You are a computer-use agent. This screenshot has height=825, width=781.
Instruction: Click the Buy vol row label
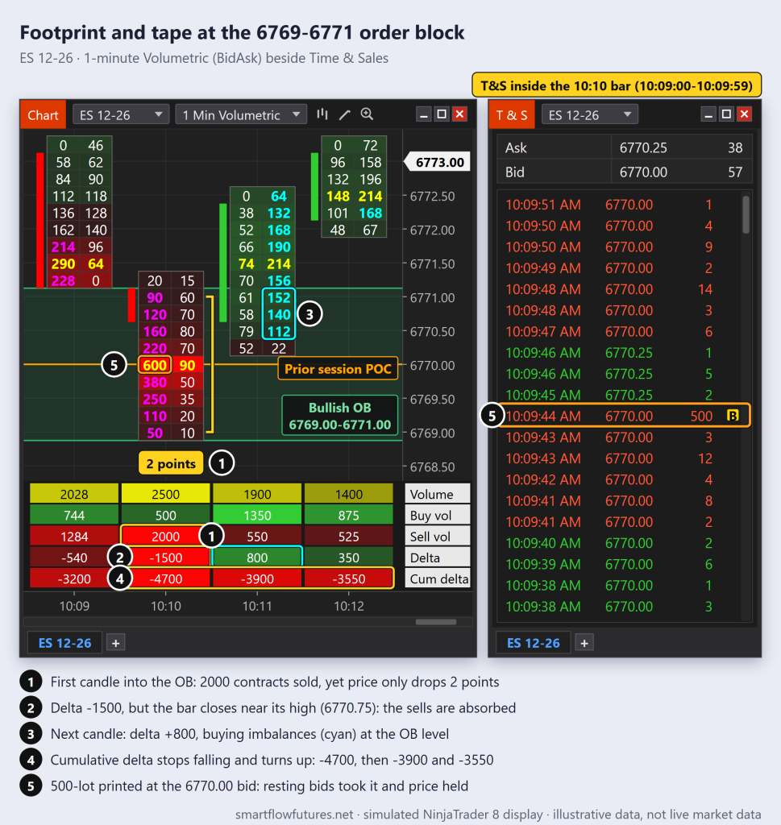pos(437,515)
